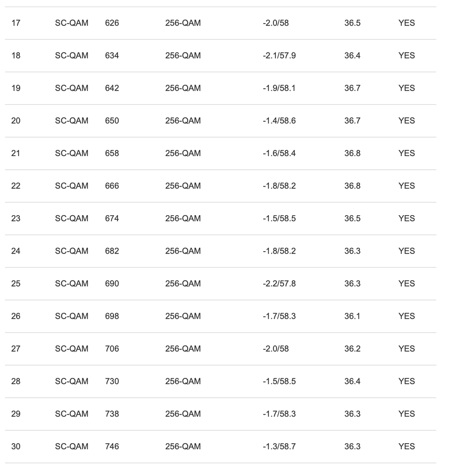
Task: Click the -1.3/58.7 power reading
Action: click(279, 447)
